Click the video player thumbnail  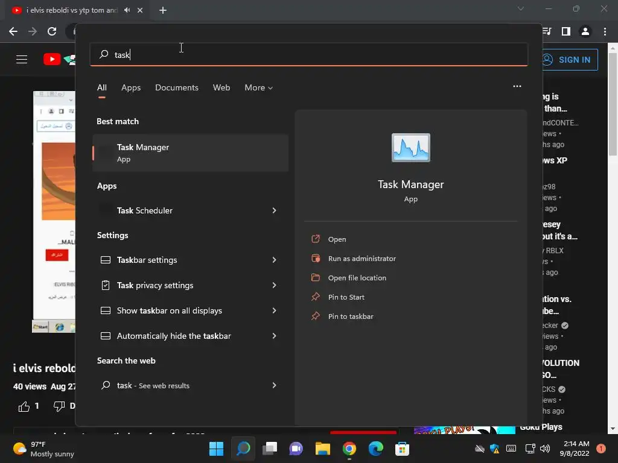(x=54, y=212)
